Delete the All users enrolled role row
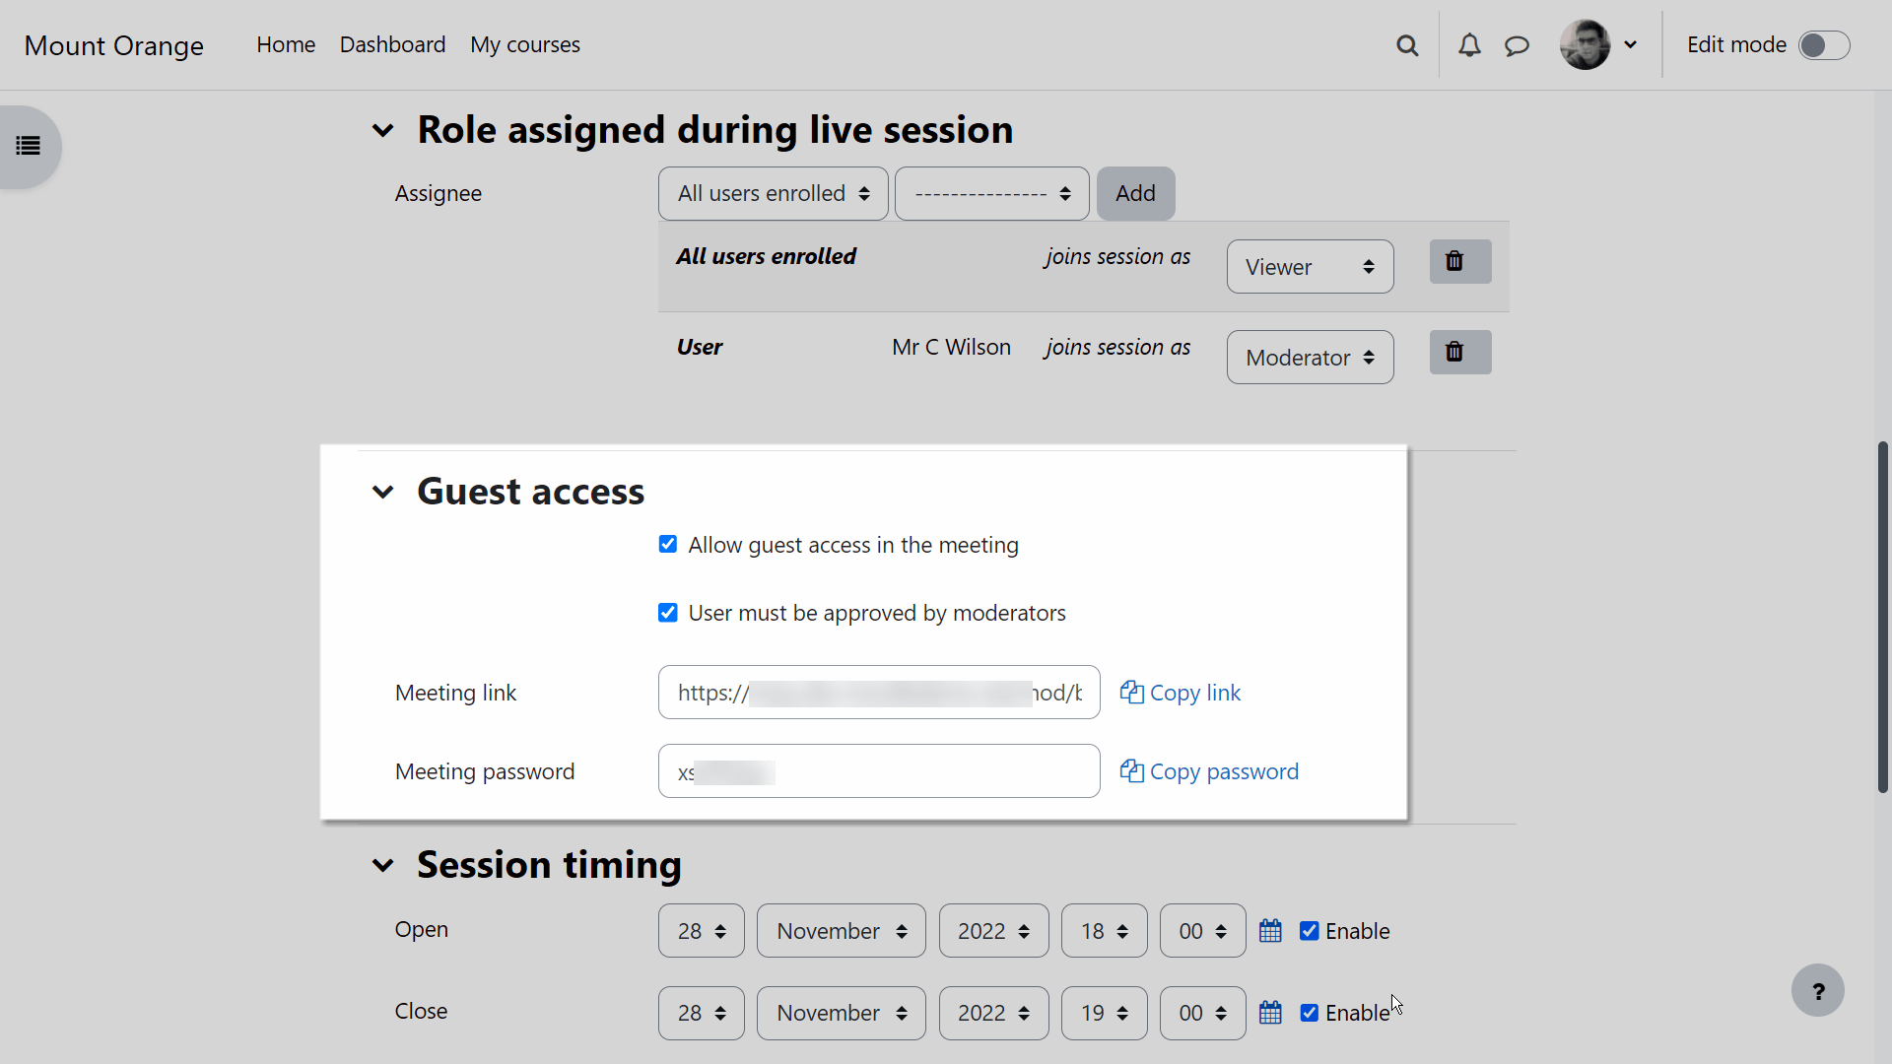This screenshot has width=1892, height=1064. (1459, 261)
